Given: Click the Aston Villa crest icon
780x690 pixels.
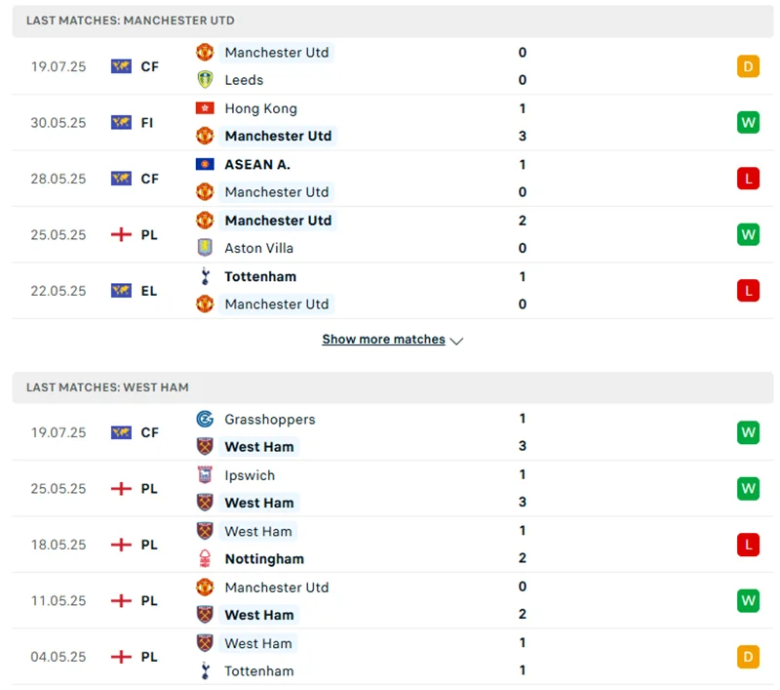Looking at the screenshot, I should (205, 248).
